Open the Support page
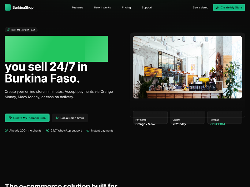250x187 pixels. click(147, 7)
